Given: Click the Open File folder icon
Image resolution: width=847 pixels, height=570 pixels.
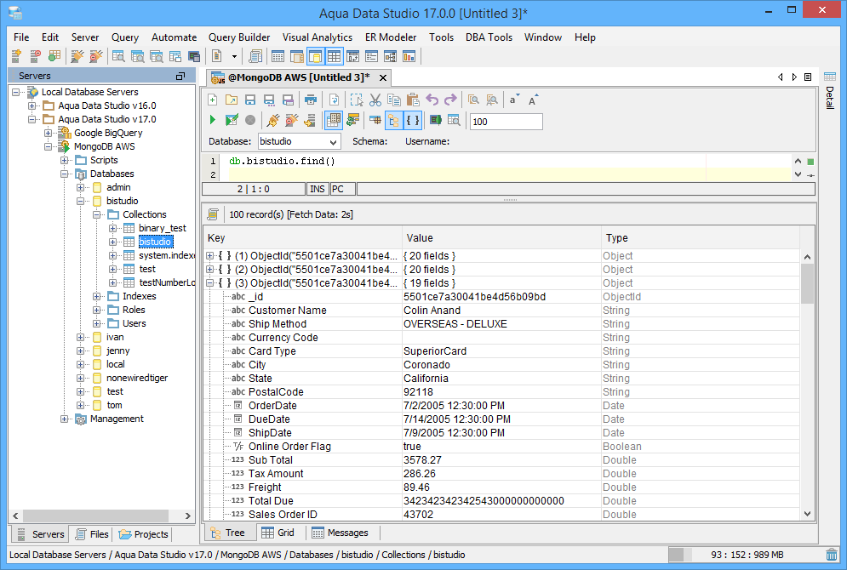Looking at the screenshot, I should 232,100.
